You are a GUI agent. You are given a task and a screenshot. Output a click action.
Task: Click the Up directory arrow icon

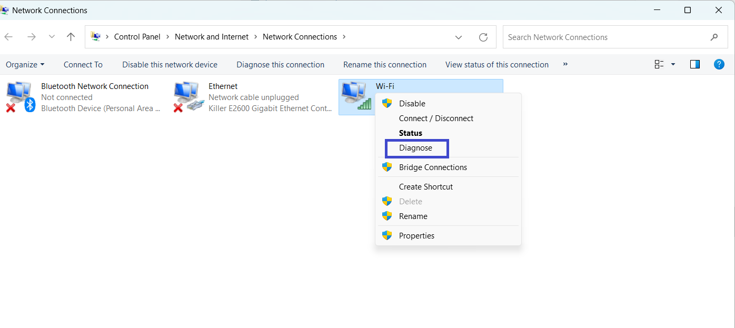71,37
